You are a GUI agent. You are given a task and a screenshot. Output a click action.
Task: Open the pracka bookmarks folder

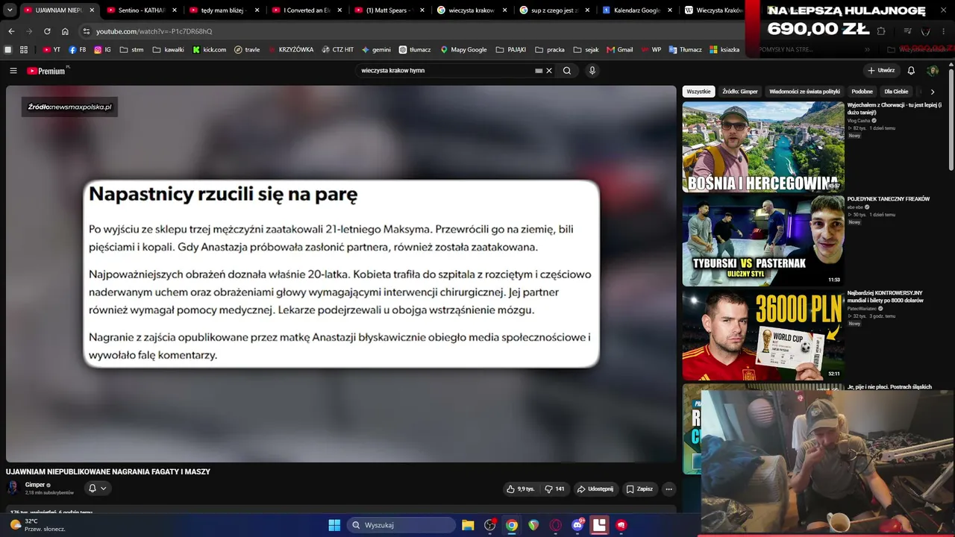point(549,49)
